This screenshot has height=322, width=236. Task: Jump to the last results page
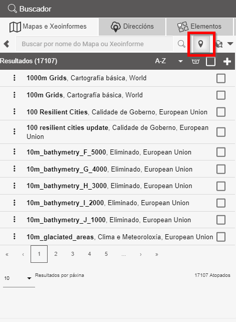[x=157, y=254]
